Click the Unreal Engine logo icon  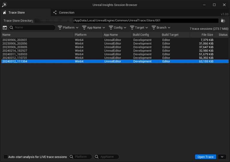pyautogui.click(x=4, y=4)
